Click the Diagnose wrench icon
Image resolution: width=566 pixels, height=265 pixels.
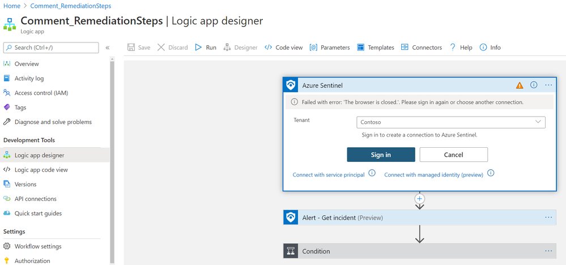click(7, 122)
